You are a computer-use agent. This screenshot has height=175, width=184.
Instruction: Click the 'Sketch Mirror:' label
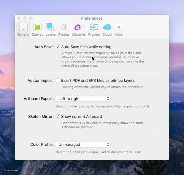click(41, 116)
